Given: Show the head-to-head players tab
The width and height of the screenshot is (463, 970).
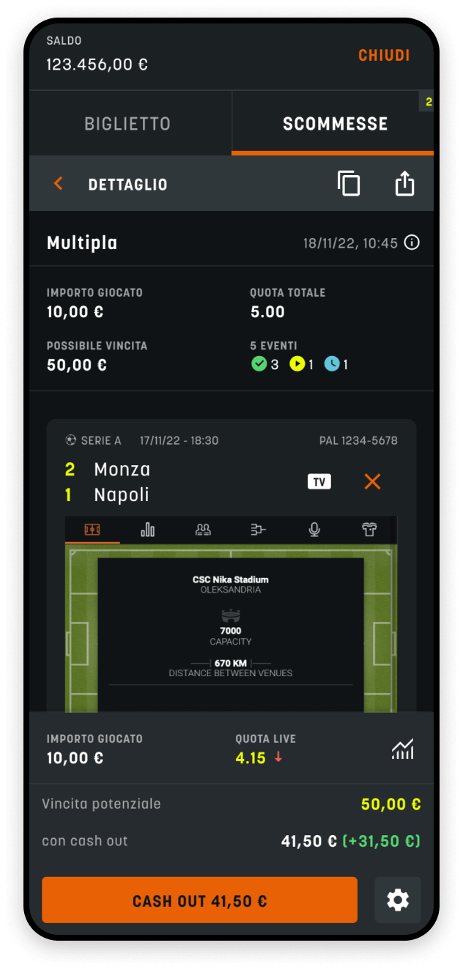Looking at the screenshot, I should [x=203, y=530].
